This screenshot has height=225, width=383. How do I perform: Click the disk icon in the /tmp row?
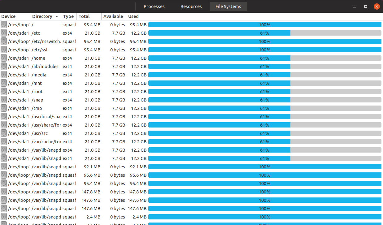coord(4,108)
